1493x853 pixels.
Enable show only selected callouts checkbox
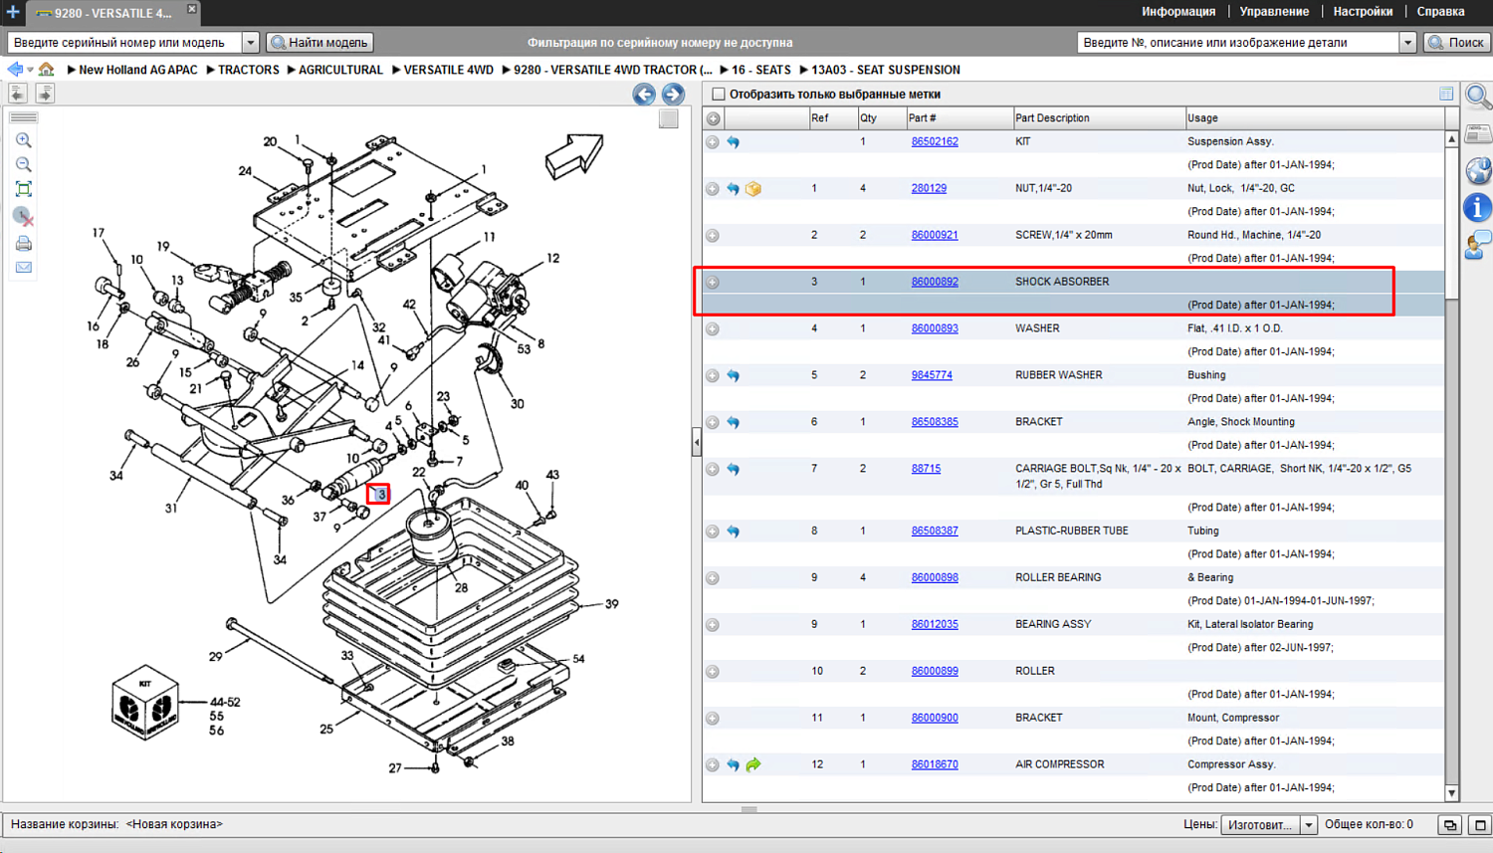coord(719,95)
